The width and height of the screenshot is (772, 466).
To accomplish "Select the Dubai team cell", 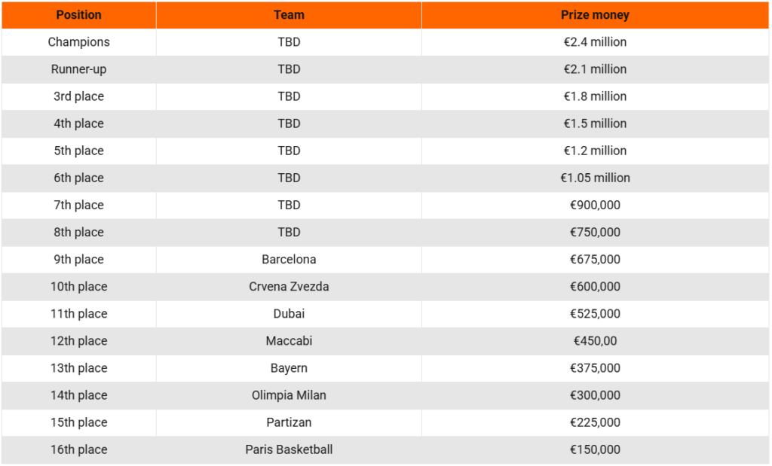I will [x=289, y=313].
